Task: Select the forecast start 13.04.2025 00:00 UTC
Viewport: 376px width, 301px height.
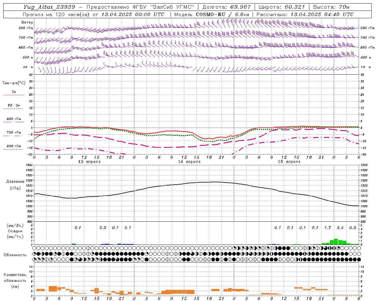Action: point(133,14)
